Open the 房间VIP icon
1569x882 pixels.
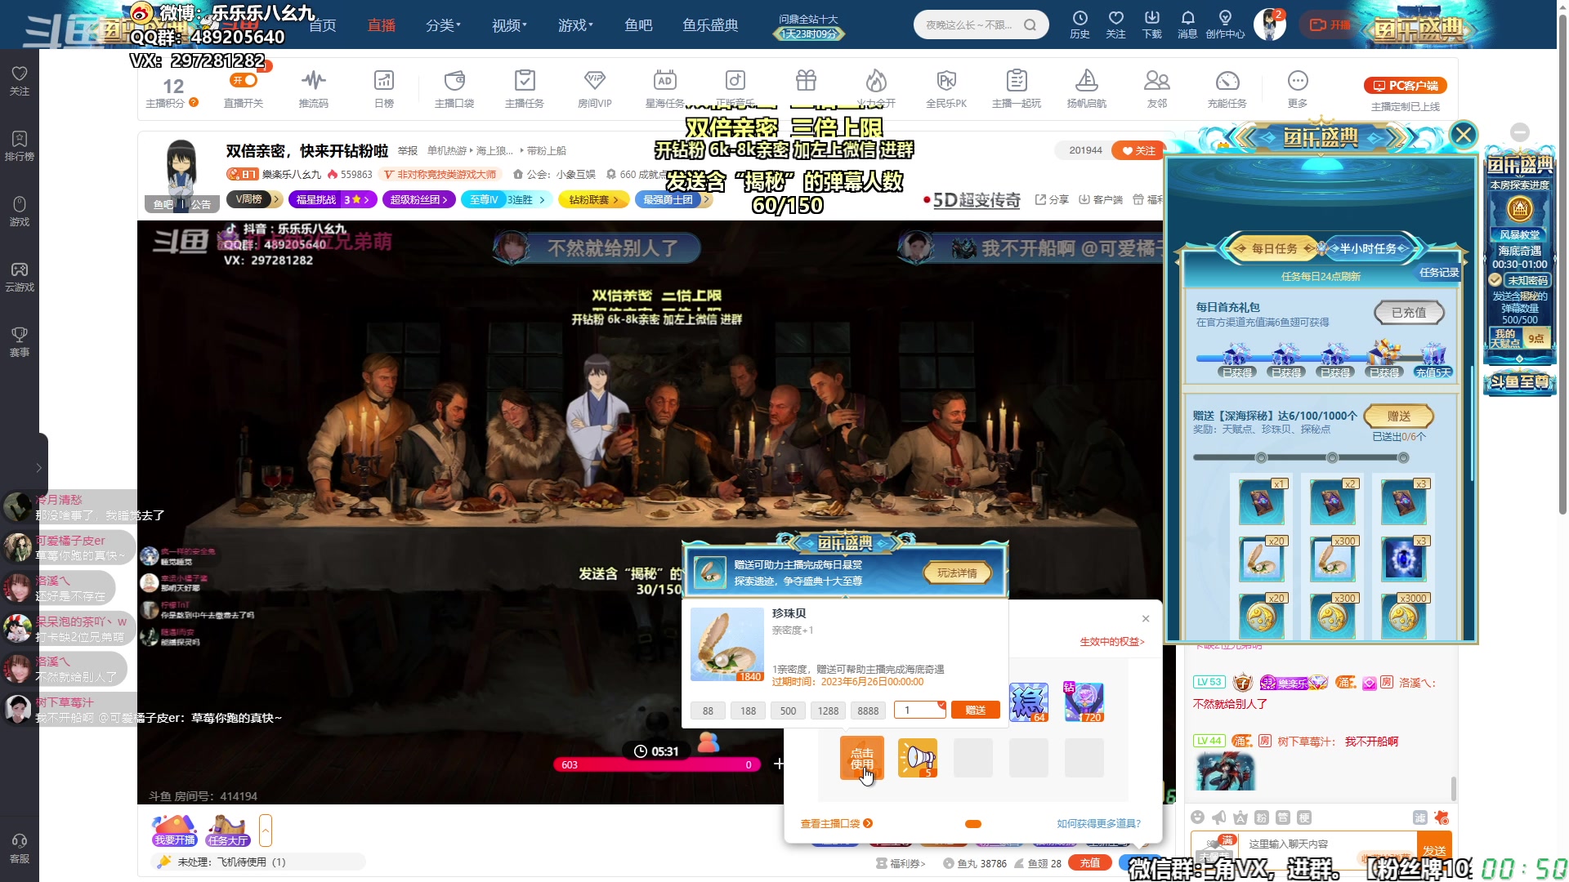point(595,88)
